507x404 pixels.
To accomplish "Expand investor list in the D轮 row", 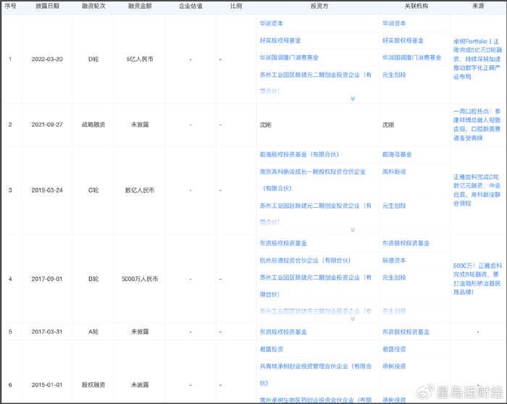I will 353,98.
